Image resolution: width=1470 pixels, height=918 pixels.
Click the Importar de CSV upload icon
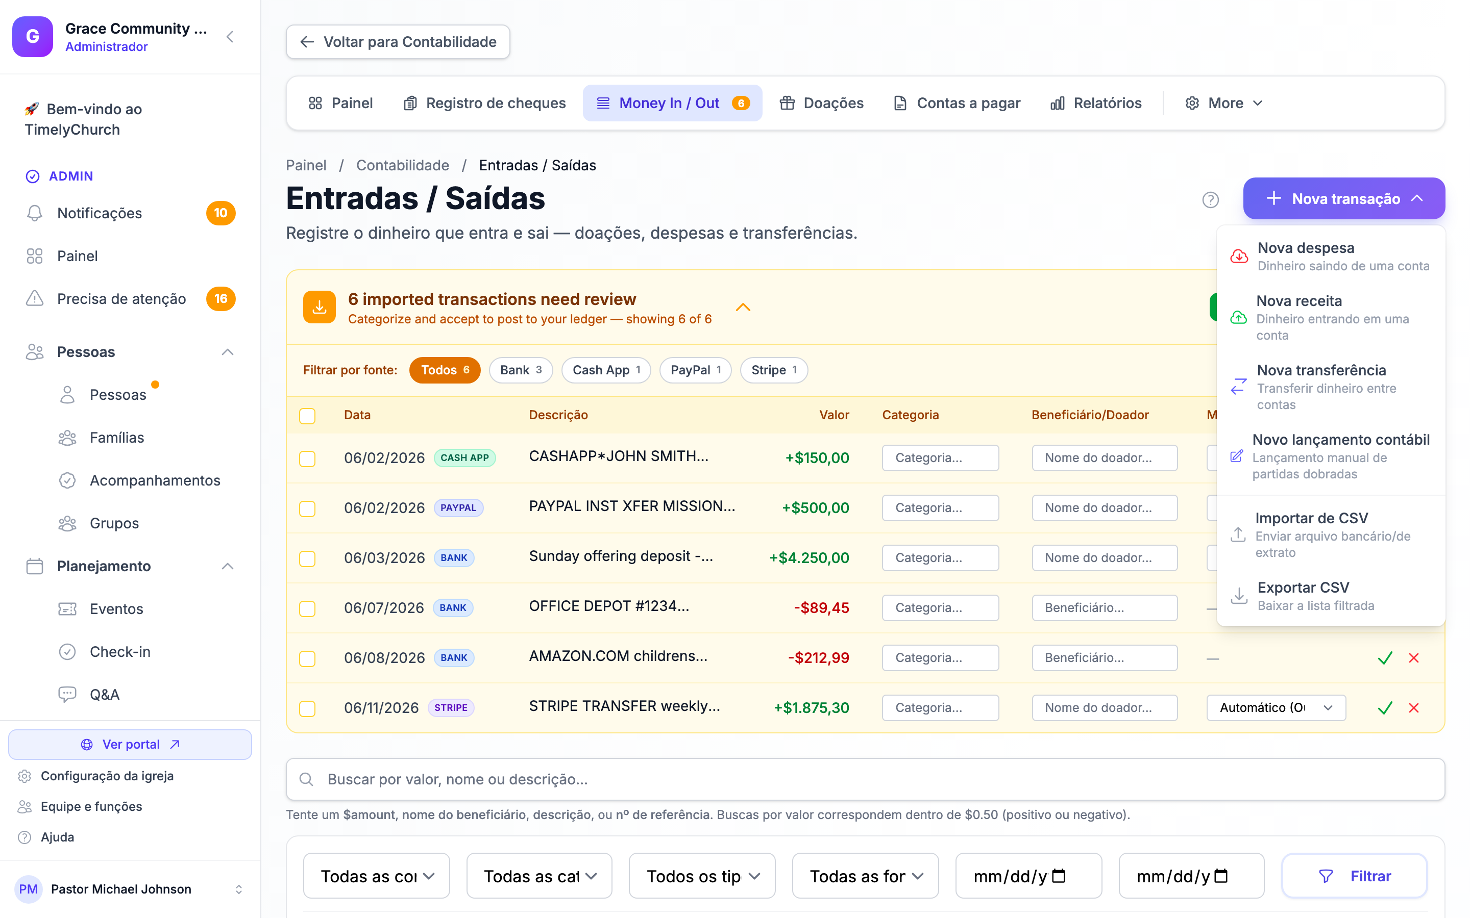[x=1237, y=534]
